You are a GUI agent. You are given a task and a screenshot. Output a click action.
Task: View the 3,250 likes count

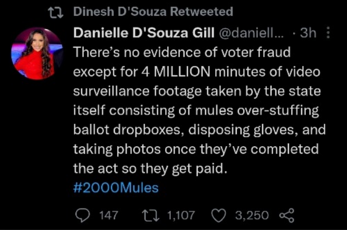click(252, 215)
